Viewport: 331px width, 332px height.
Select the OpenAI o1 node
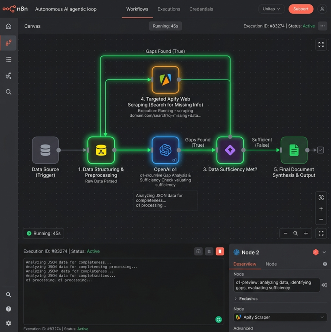click(x=165, y=150)
